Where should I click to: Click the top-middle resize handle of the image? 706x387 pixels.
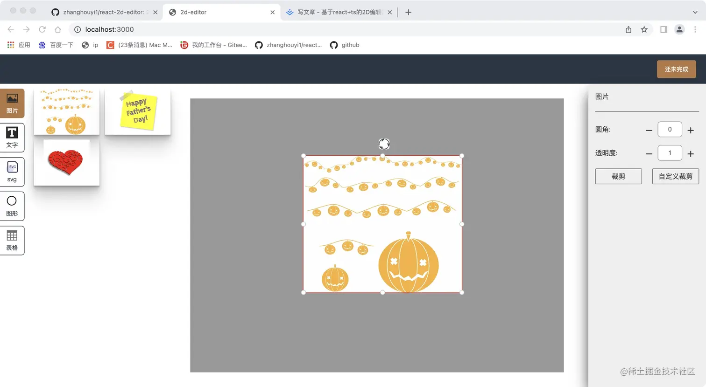click(383, 156)
